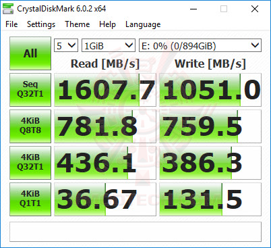Viewport: 271px width, 248px height.
Task: Click the Write [MB/s] column header
Action: (x=210, y=64)
